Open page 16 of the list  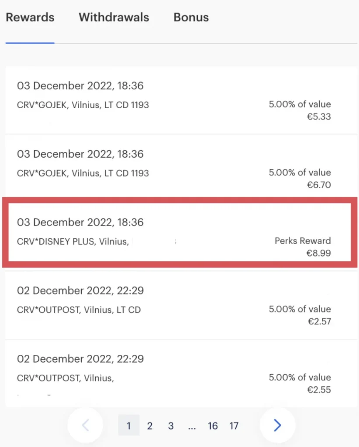tap(213, 426)
